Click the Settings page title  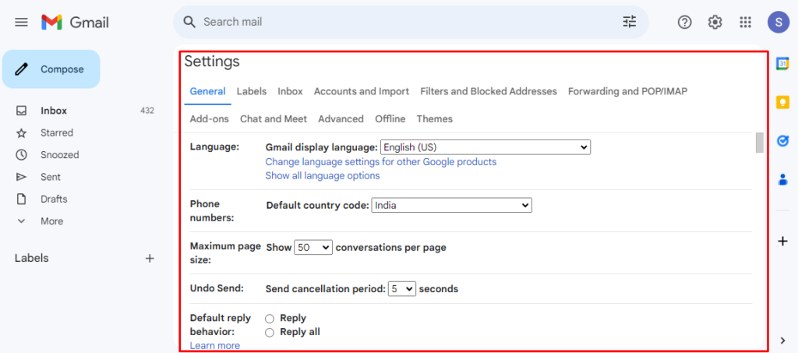pos(212,62)
